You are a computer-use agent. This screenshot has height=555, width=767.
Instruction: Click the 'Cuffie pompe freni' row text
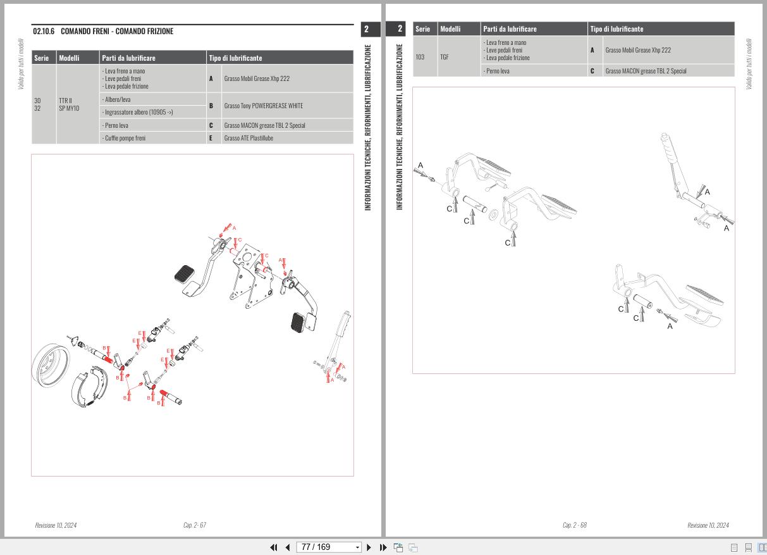[x=125, y=137]
